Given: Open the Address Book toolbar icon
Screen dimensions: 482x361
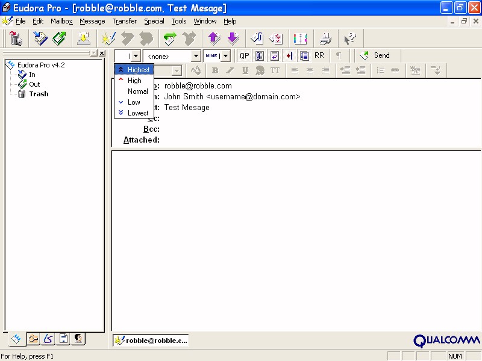Looking at the screenshot, I should (300, 39).
